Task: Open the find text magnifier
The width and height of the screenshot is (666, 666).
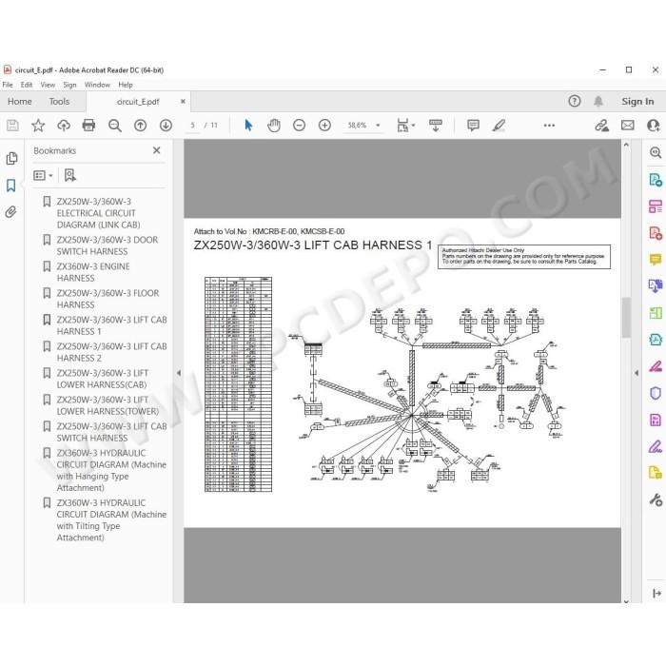Action: (x=115, y=126)
